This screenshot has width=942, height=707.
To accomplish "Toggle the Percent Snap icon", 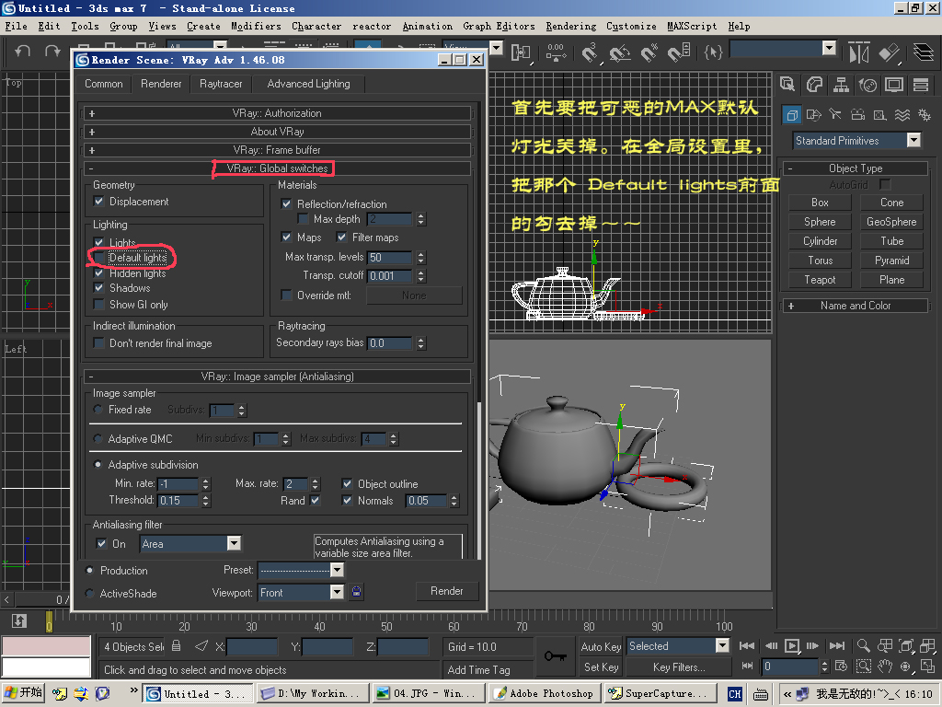I will pos(649,52).
